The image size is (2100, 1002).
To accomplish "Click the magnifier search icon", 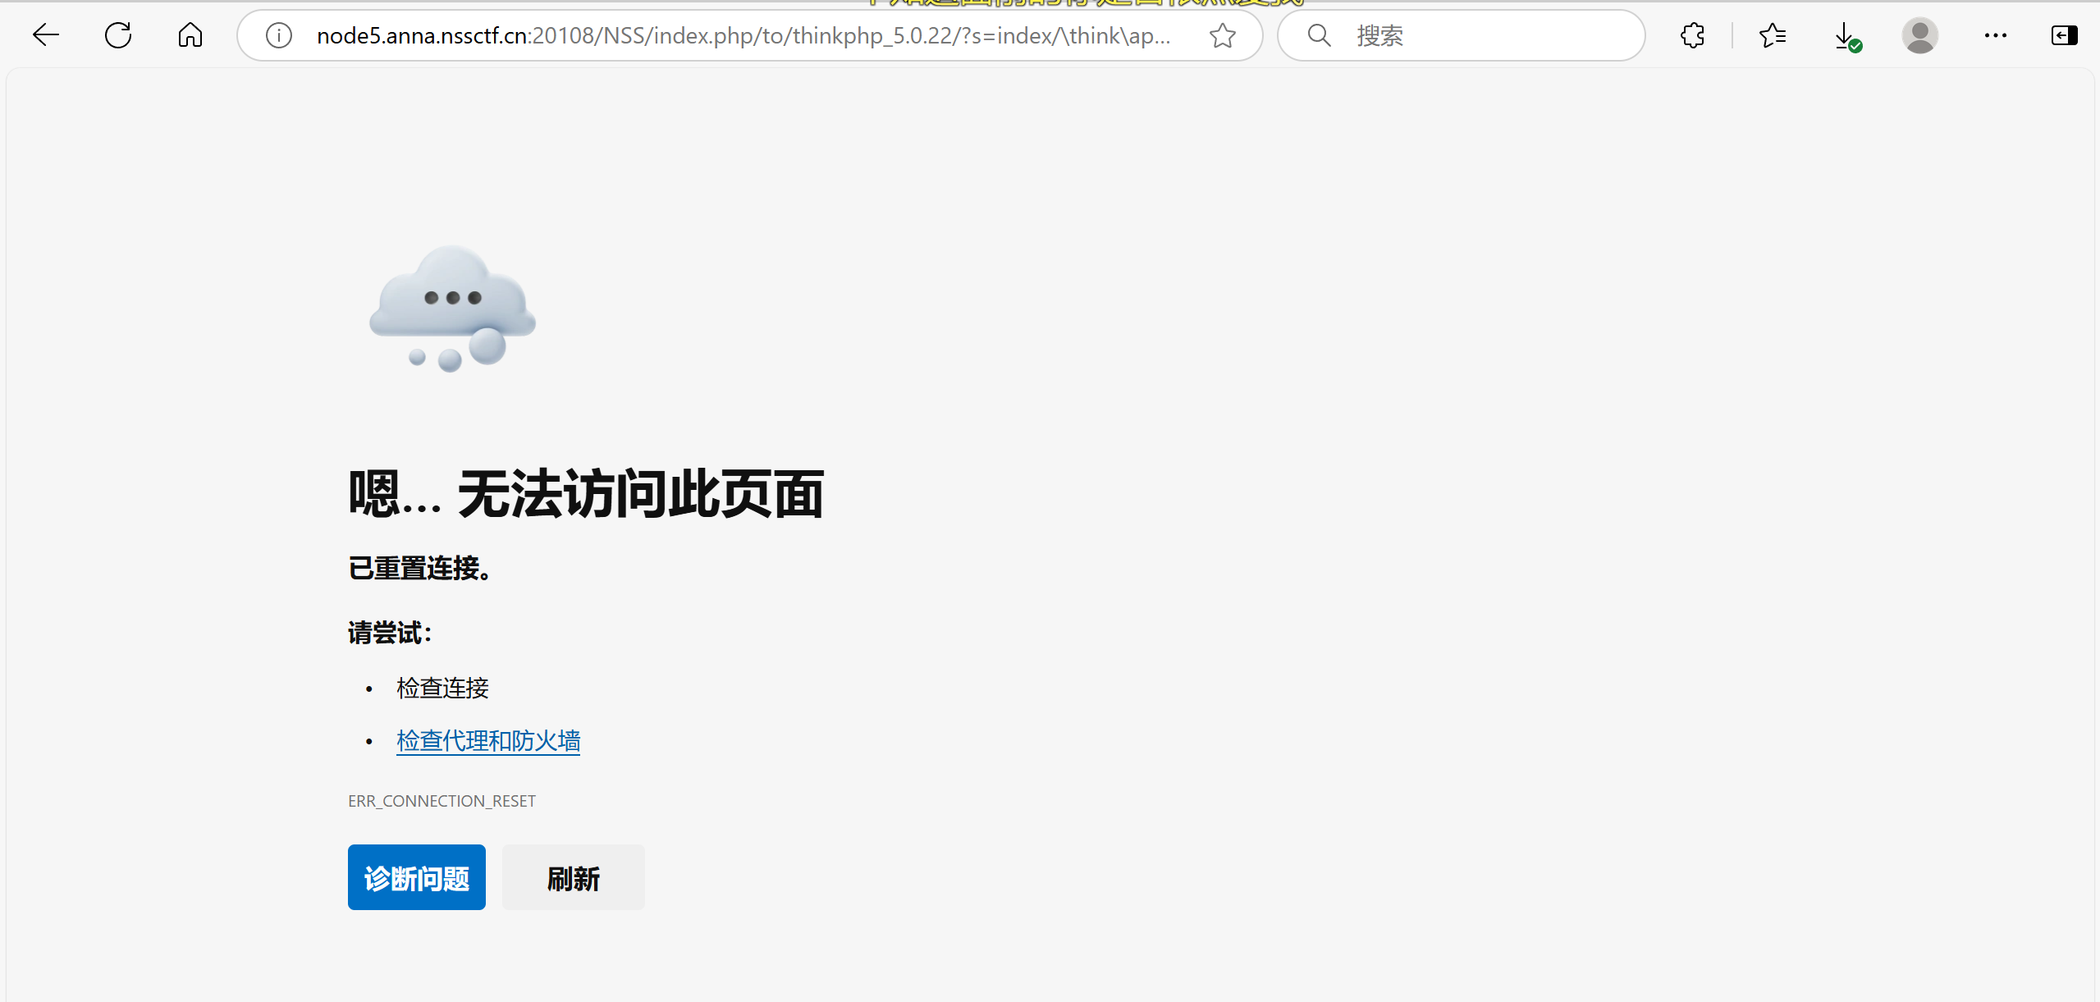I will click(1319, 35).
